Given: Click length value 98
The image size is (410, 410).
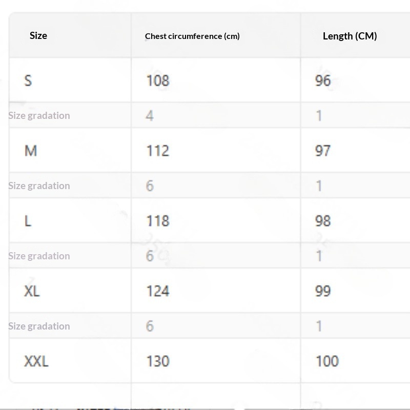Looking at the screenshot, I should coord(323,221).
